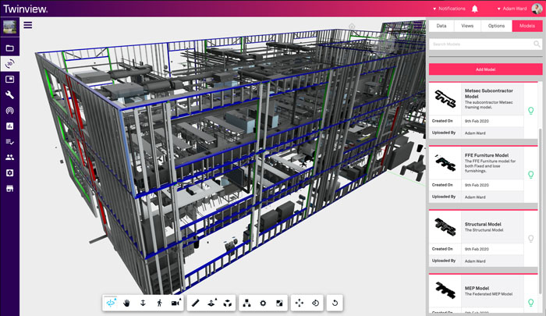Toggle visibility bulb for Metsec Subcontractor Model
This screenshot has height=316, width=546.
coord(530,111)
